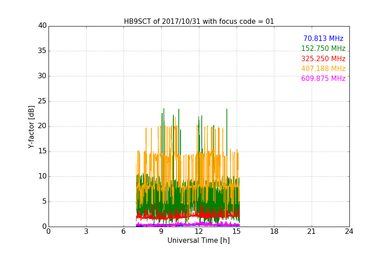Select the 609.875 MHz legend label
The width and height of the screenshot is (388, 259).
323,78
